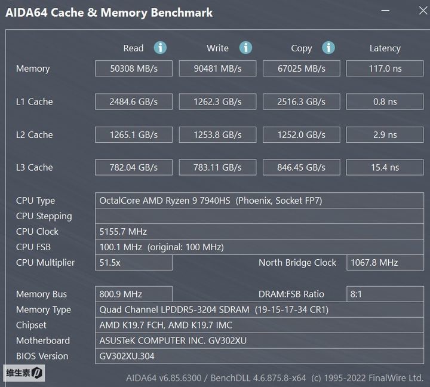This screenshot has width=430, height=387.
Task: Click the CPU Type field
Action: click(259, 201)
